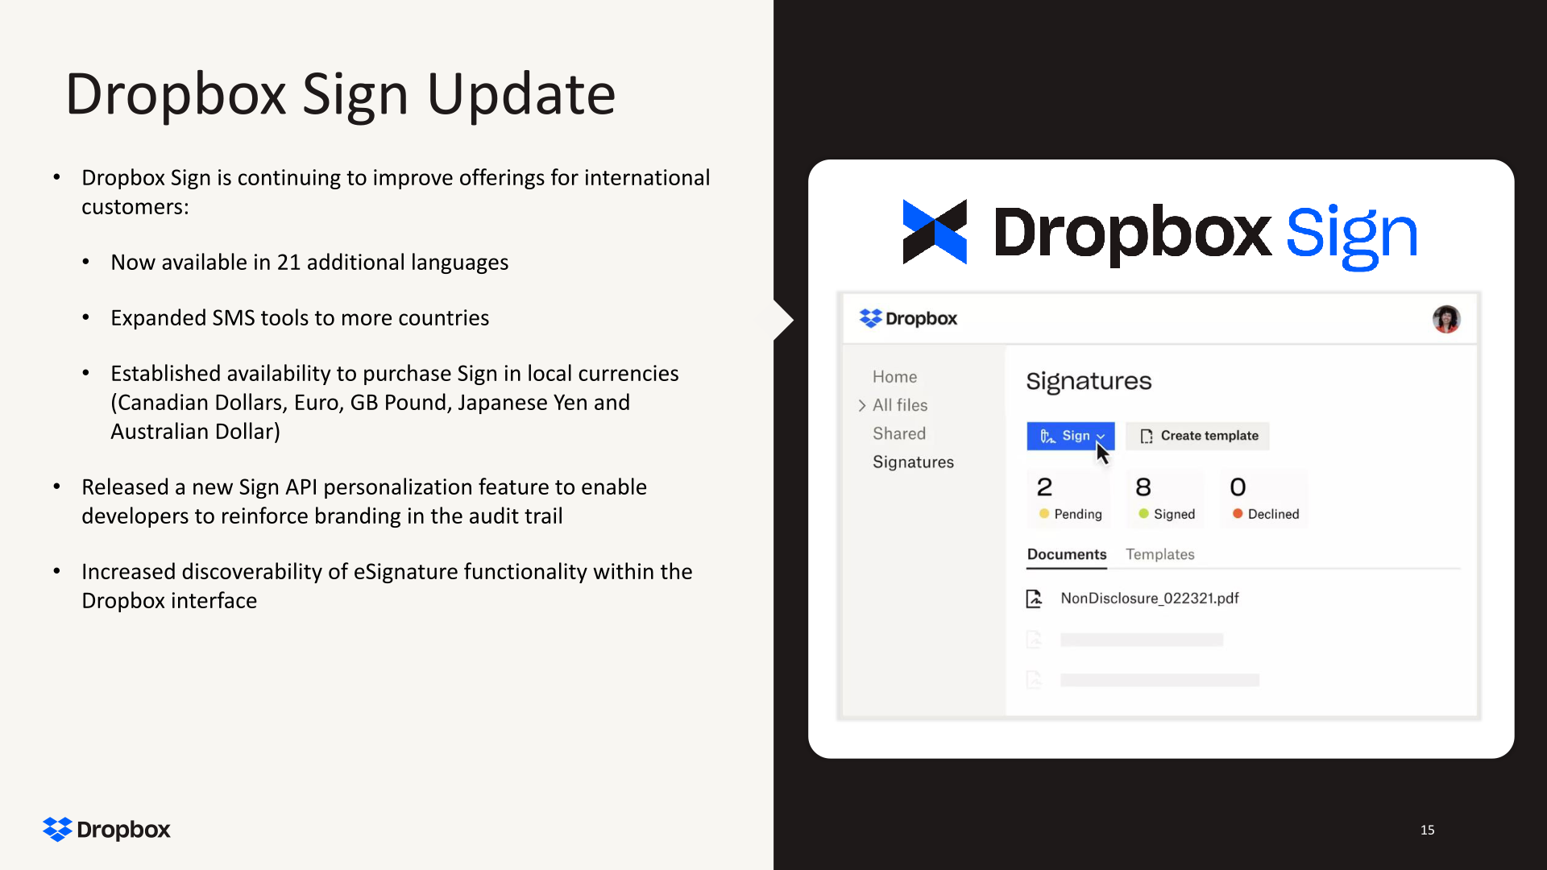This screenshot has width=1547, height=870.
Task: Click the Create template button
Action: coord(1198,434)
